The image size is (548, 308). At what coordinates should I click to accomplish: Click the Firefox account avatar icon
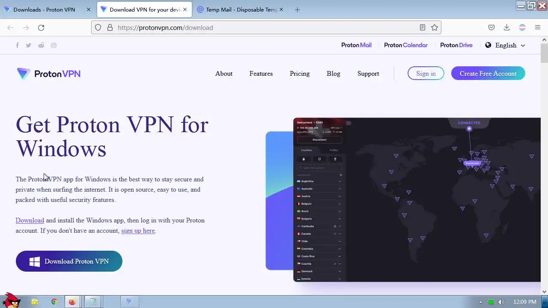pyautogui.click(x=522, y=27)
